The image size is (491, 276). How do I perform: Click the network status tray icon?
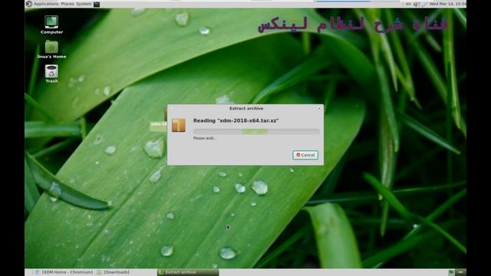tap(424, 4)
